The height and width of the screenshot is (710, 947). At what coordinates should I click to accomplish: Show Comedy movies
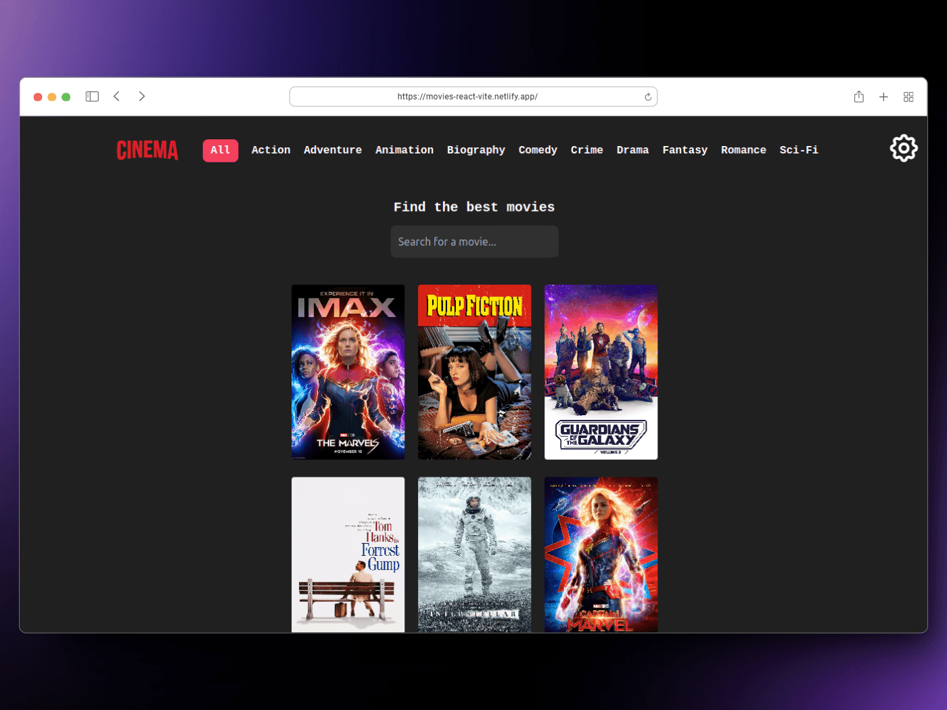538,150
